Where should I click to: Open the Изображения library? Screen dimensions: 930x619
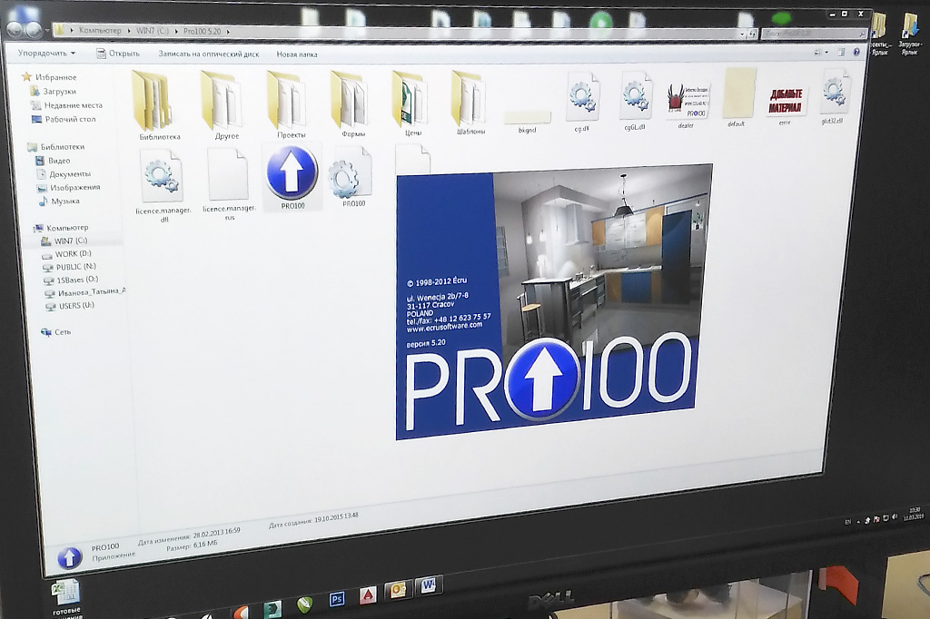(x=68, y=187)
